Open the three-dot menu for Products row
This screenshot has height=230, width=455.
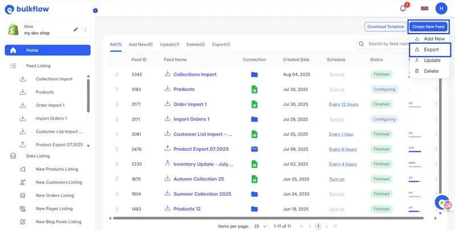pyautogui.click(x=436, y=89)
